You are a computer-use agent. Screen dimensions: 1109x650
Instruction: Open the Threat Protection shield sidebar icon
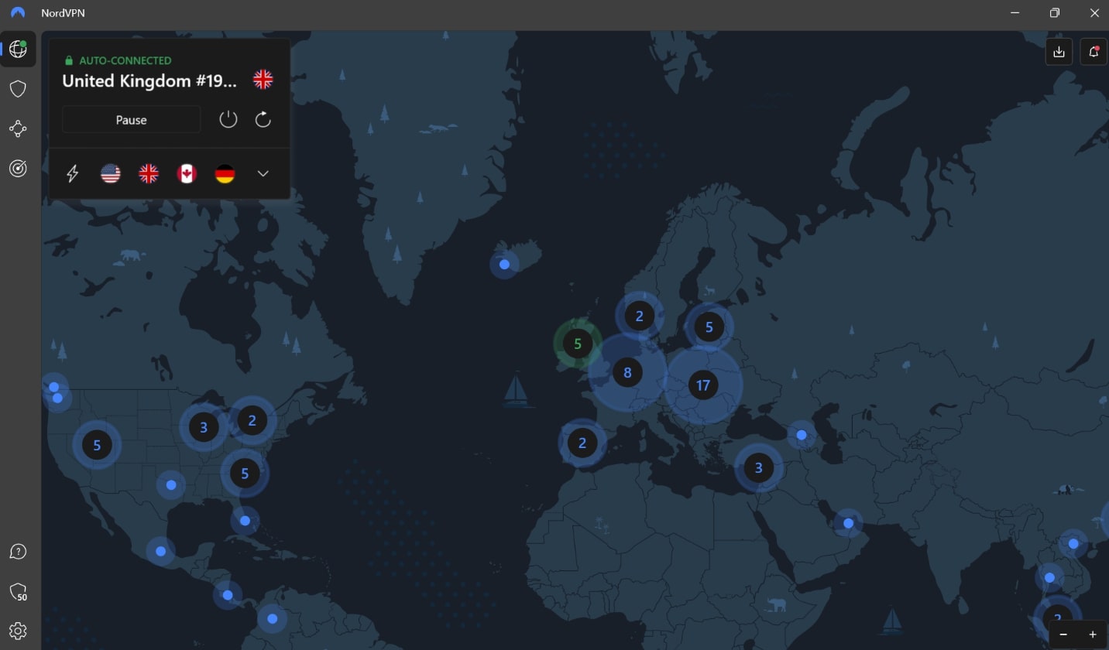pos(18,88)
